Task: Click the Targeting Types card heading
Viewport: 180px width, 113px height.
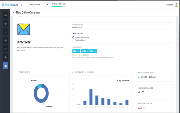Action: click(24, 72)
